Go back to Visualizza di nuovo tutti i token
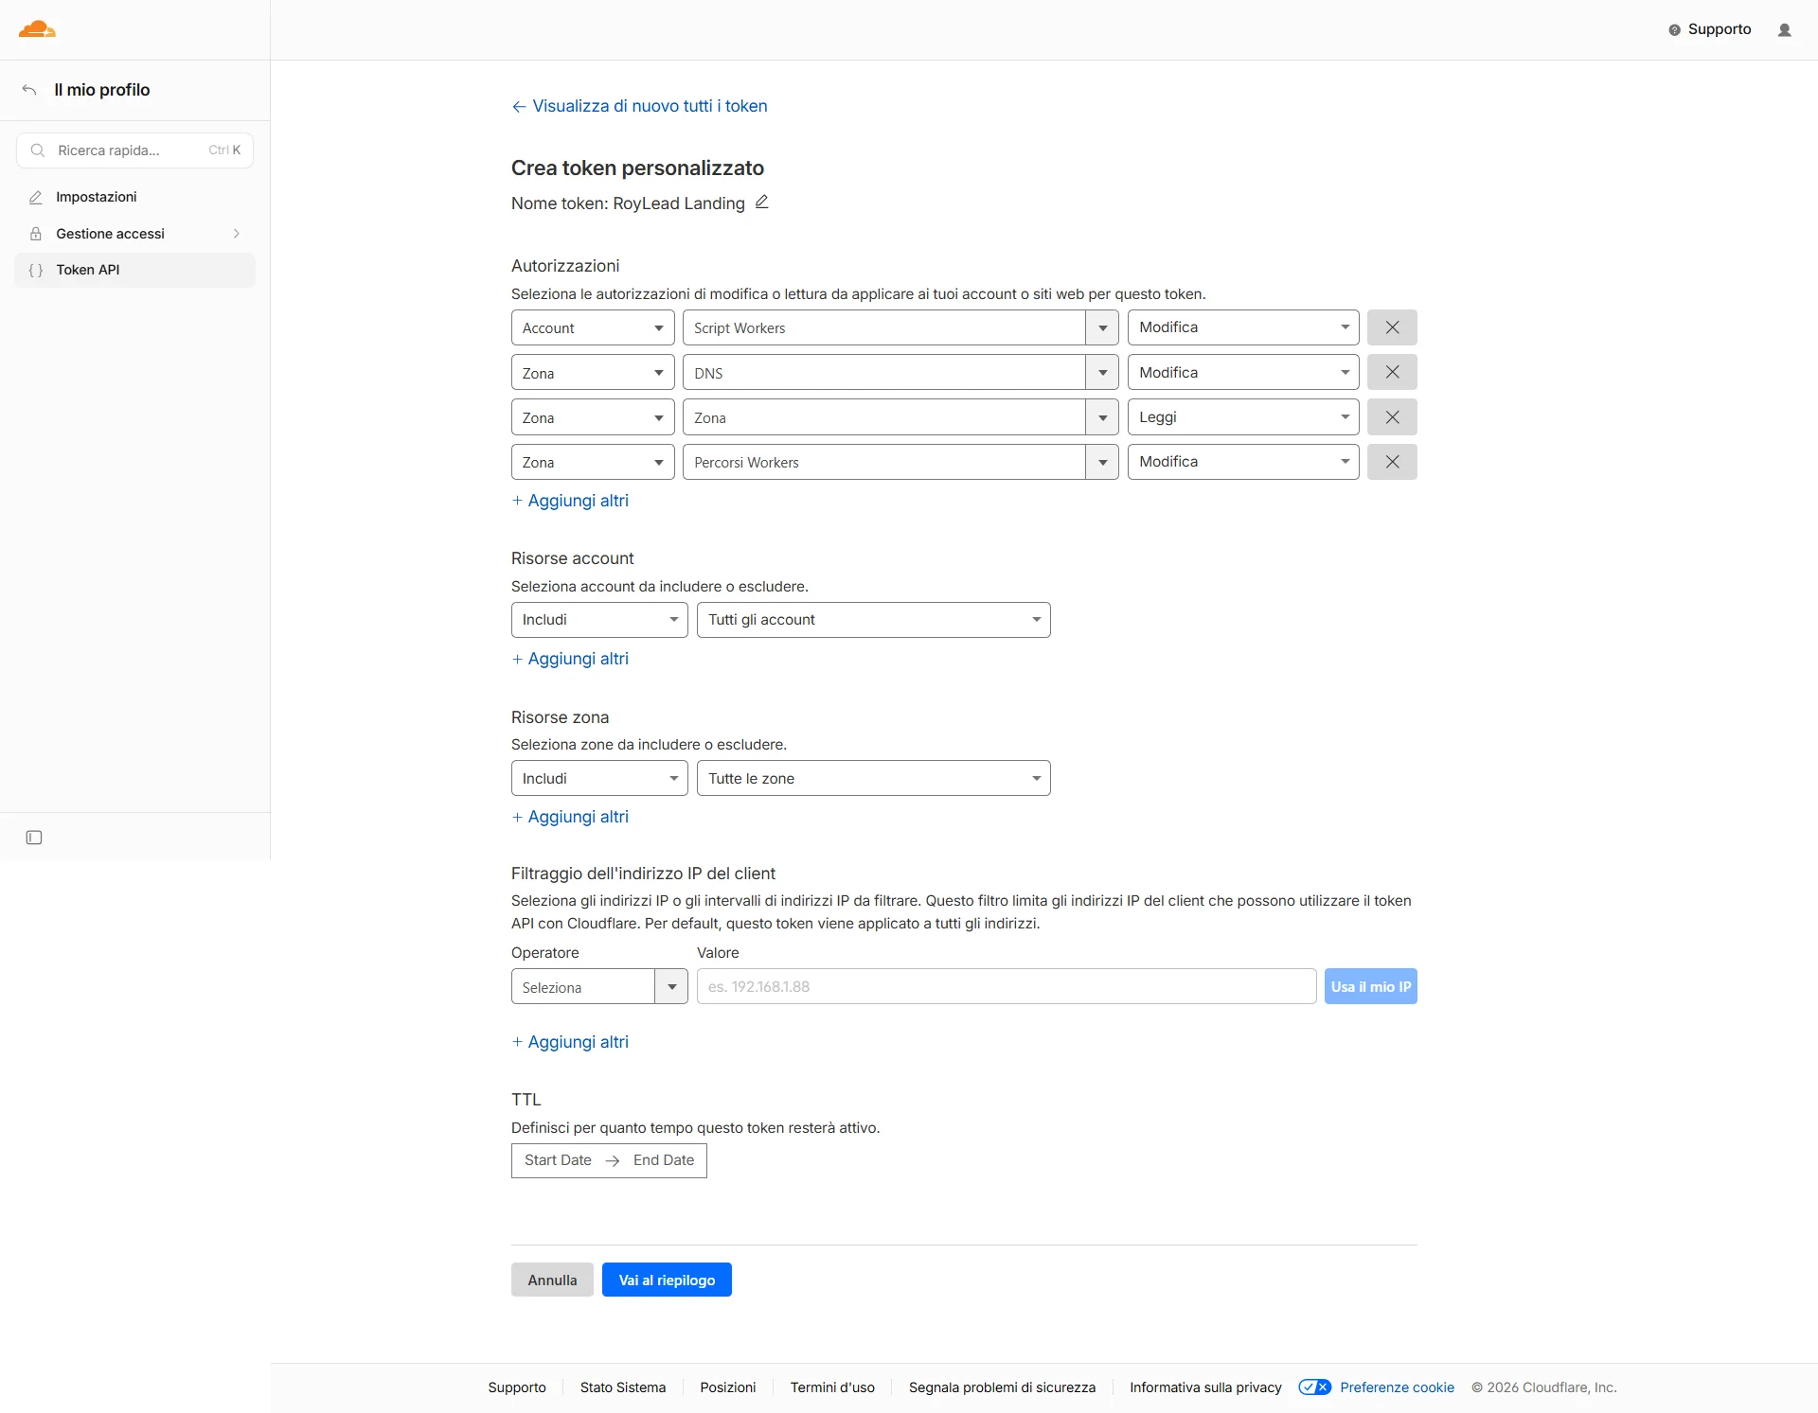 coord(639,106)
